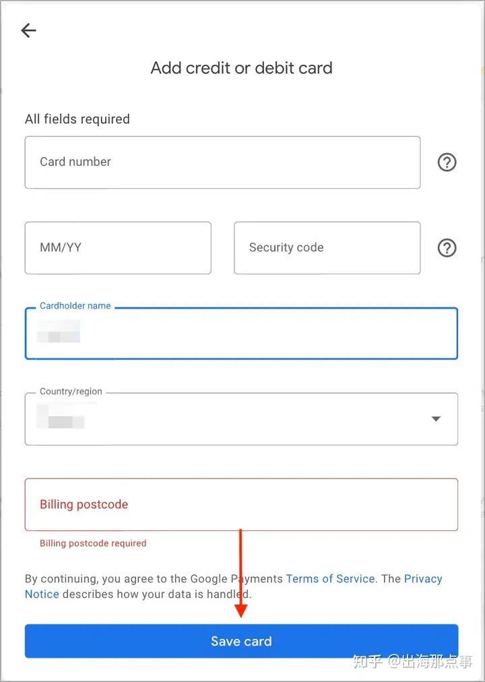Focus the Card number input field
The height and width of the screenshot is (682, 485).
click(222, 162)
